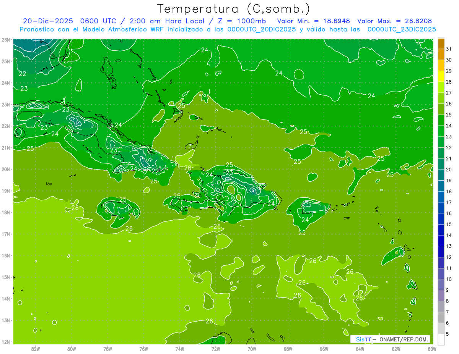Click the 0000UTC_20DIC2025 initialization text
459x354 pixels.
click(x=261, y=29)
